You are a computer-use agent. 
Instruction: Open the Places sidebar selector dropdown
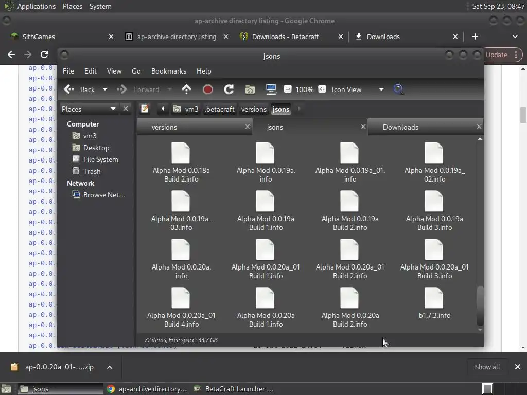tap(89, 109)
